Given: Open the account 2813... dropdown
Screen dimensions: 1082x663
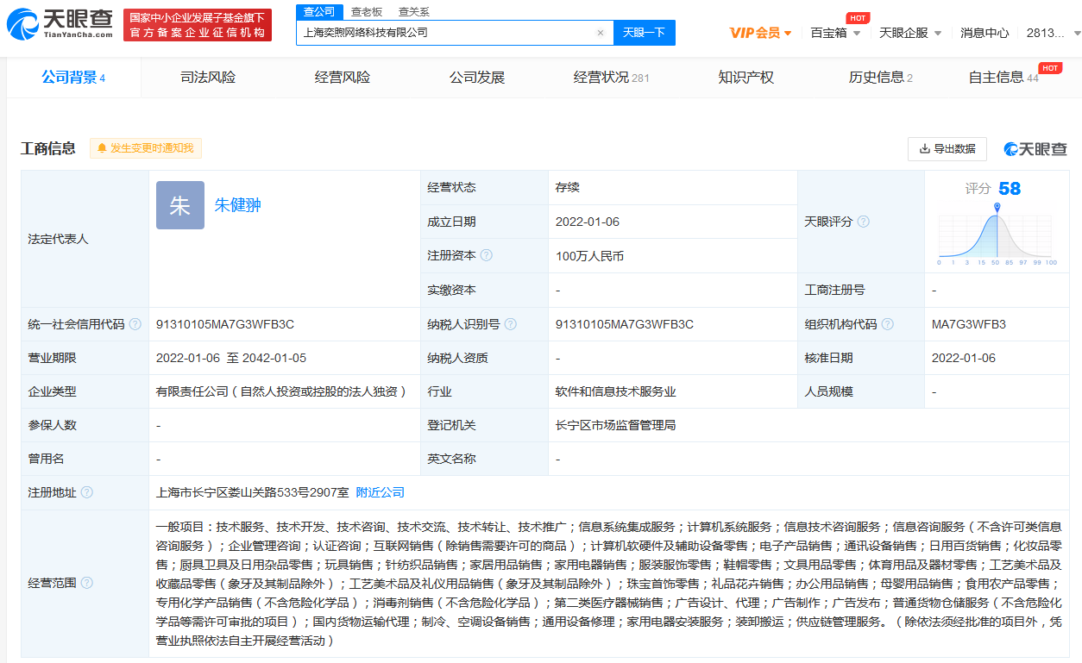Looking at the screenshot, I should click(1054, 33).
